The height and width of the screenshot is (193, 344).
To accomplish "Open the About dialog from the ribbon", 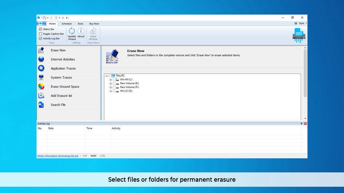I will point(81,33).
